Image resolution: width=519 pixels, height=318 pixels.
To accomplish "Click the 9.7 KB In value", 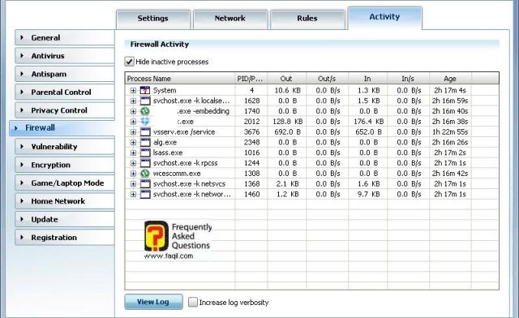I will [x=369, y=195].
